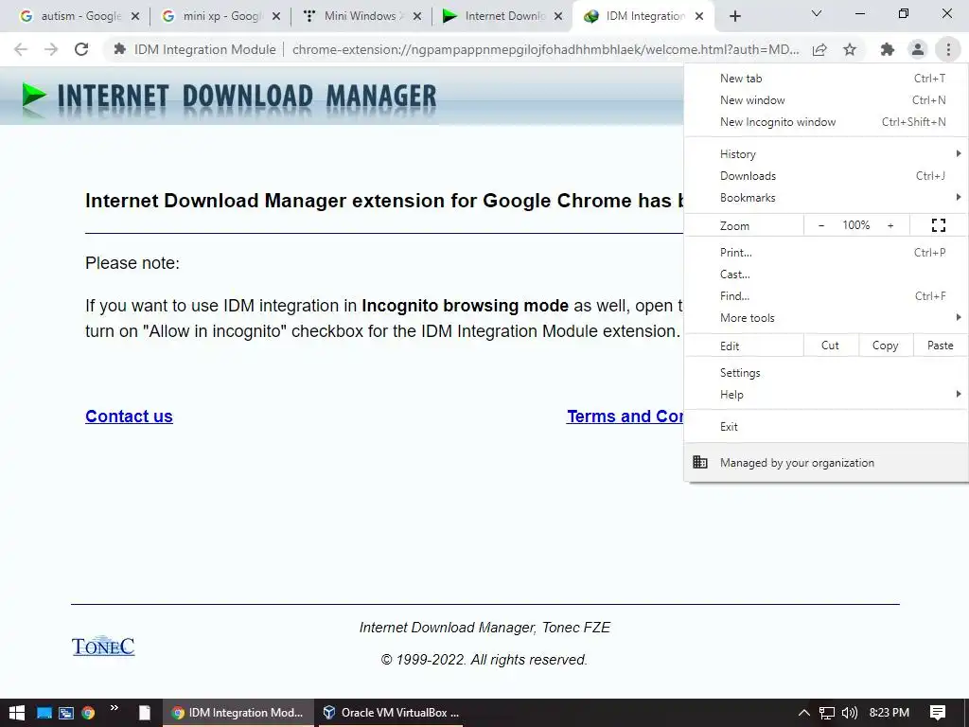Open the Windows Start button
969x727 pixels.
(17, 713)
